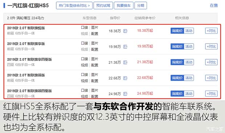Open 图片 link for 智联旗领四驱版
Image resolution: width=225 pixels, height=133 pixels.
95,90
